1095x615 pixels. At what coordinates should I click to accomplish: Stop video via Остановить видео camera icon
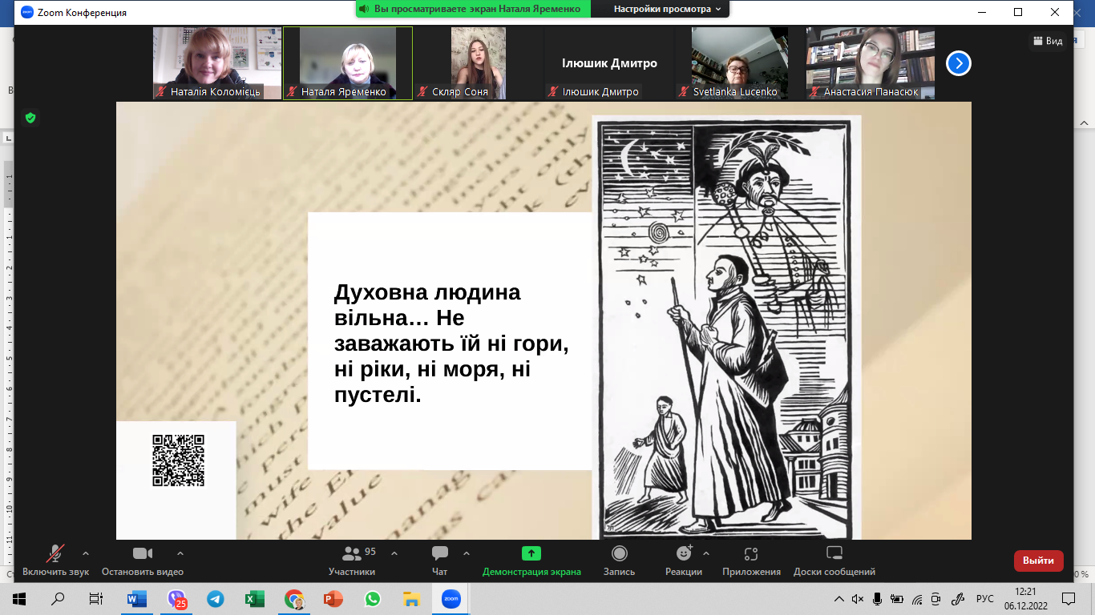click(x=143, y=553)
